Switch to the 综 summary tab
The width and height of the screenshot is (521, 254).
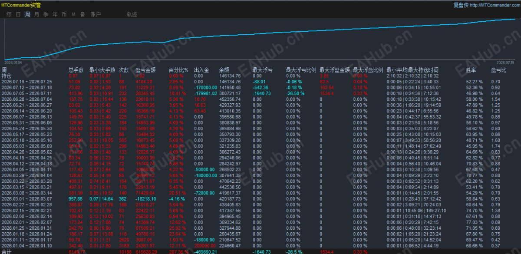click(9, 14)
